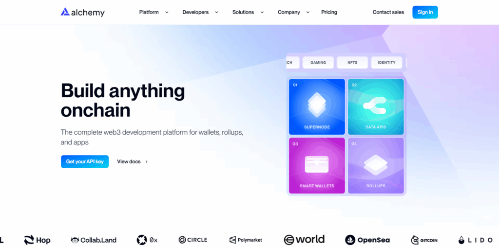Select the NFTS category tab

(x=352, y=63)
